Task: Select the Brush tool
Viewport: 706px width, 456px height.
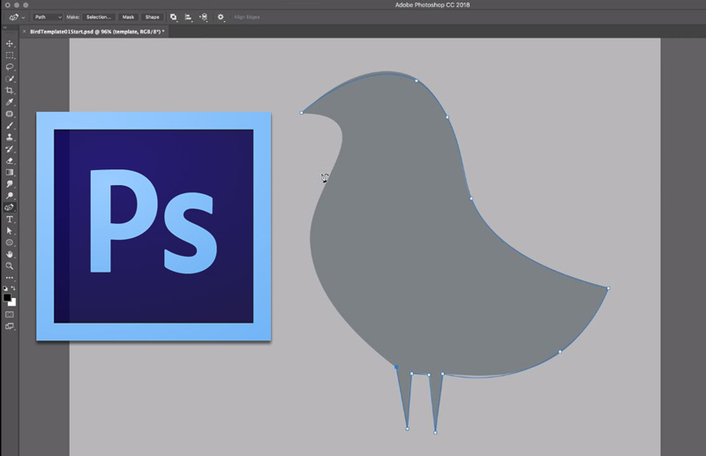Action: point(10,125)
